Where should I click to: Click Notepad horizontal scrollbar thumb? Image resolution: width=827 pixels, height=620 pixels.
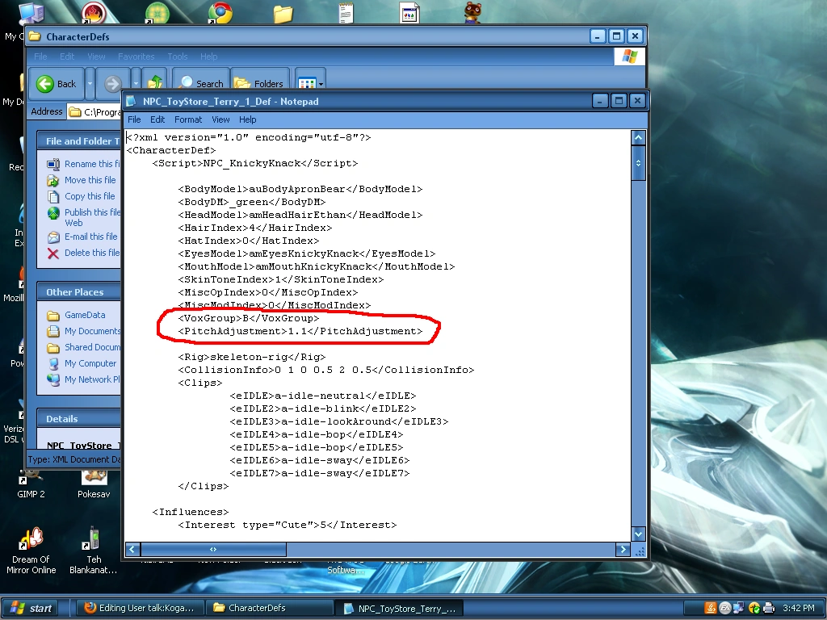click(x=213, y=549)
